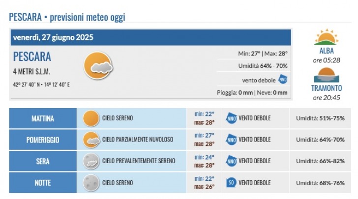This screenshot has width=358, height=199.
Task: Click the Notte full moon icon
Action: tap(91, 183)
